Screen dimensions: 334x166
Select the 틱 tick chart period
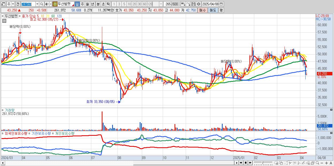pyautogui.click(x=108, y=4)
